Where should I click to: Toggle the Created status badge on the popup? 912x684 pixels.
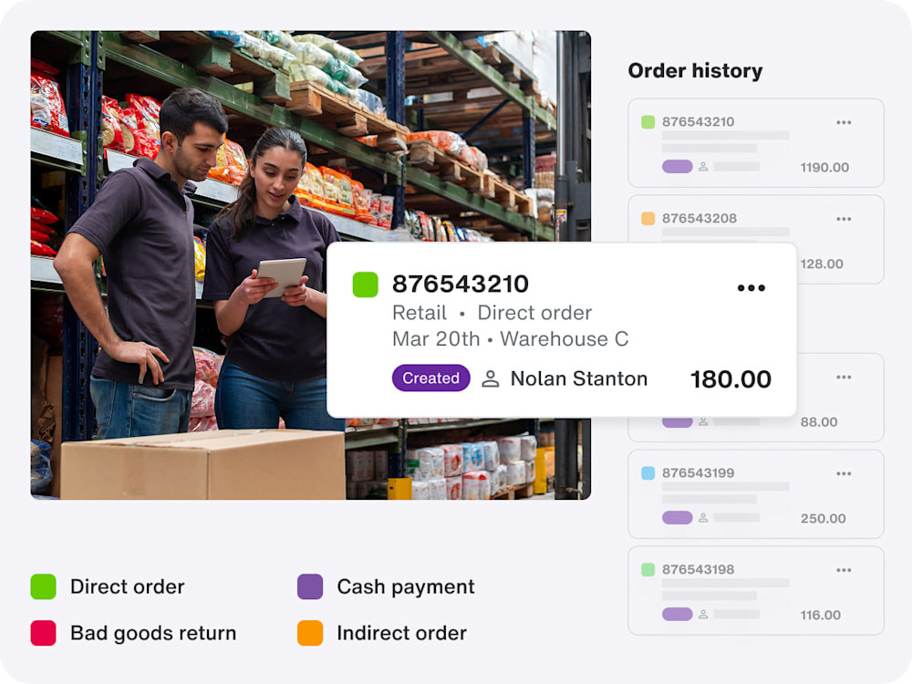430,378
